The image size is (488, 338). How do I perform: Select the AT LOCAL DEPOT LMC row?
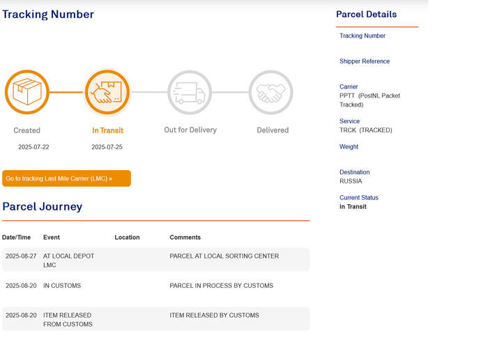(156, 259)
